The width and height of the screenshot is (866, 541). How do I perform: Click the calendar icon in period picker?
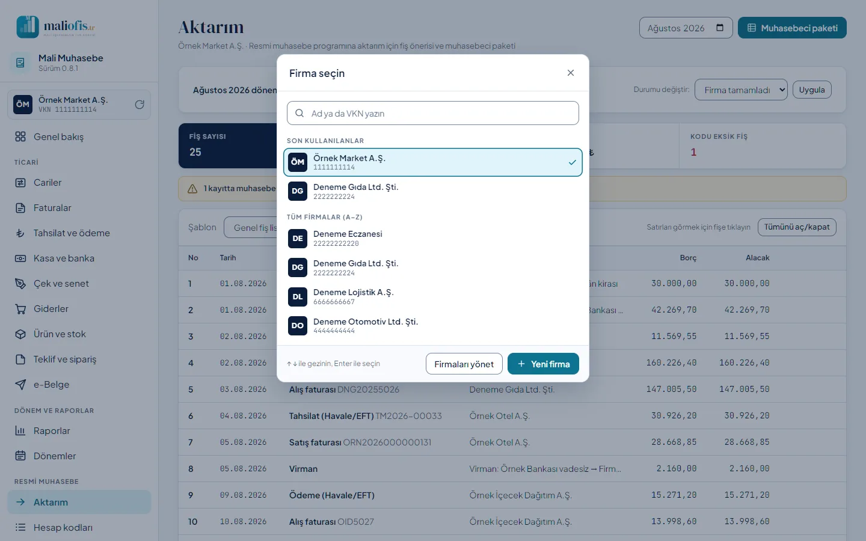tap(720, 28)
